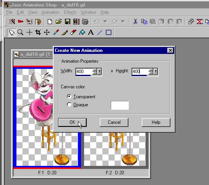Select the Mover tool
The image size is (209, 185).
click(x=47, y=32)
